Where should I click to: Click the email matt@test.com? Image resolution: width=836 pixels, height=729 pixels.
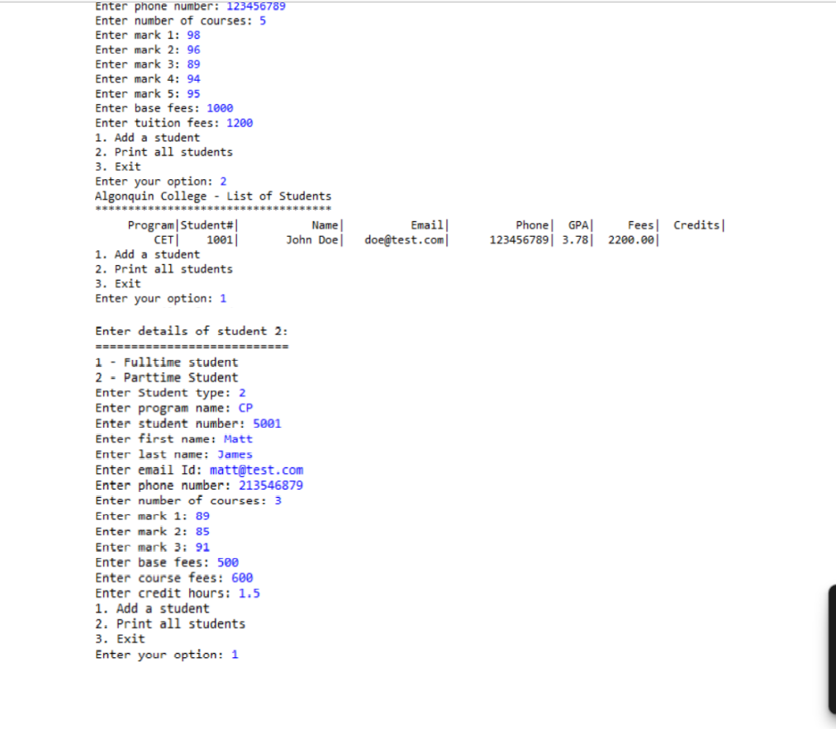[x=256, y=470]
